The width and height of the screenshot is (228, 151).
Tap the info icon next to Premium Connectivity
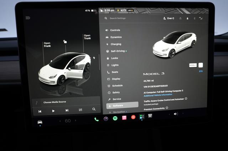click(167, 108)
